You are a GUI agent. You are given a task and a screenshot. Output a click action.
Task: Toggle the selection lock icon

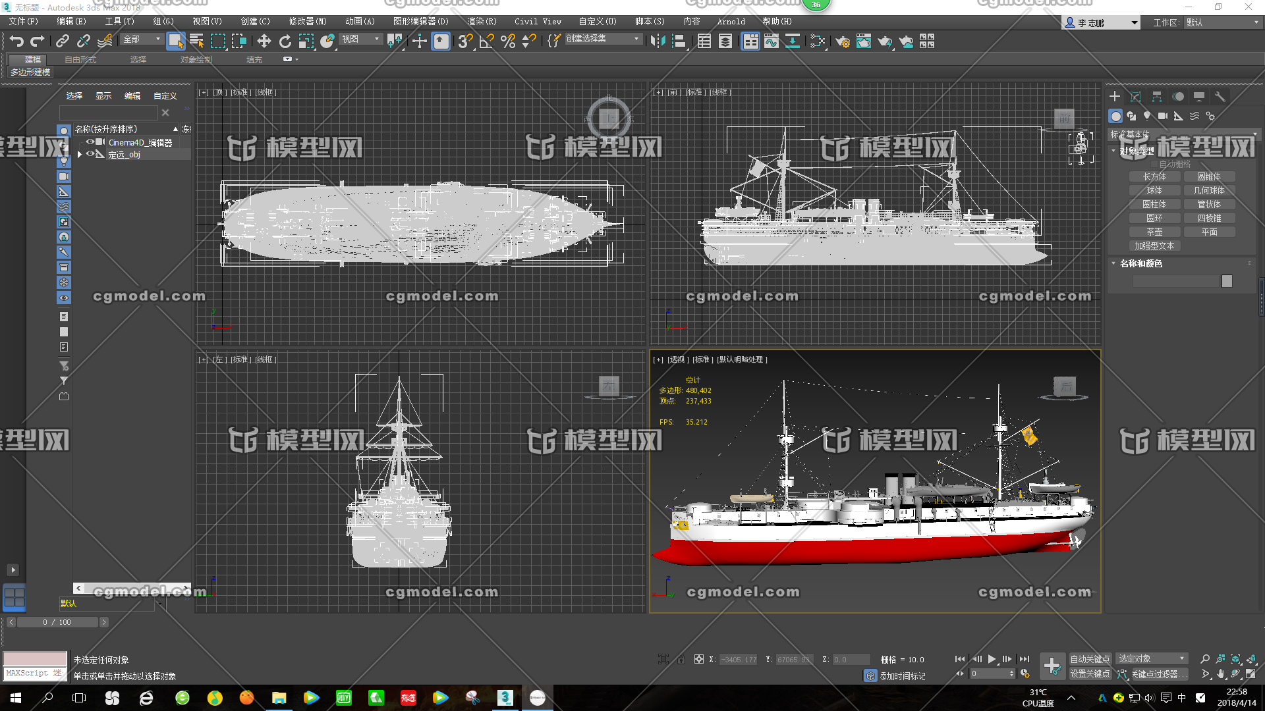(x=681, y=659)
